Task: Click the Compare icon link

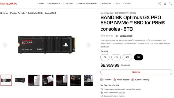Action: coord(106,80)
